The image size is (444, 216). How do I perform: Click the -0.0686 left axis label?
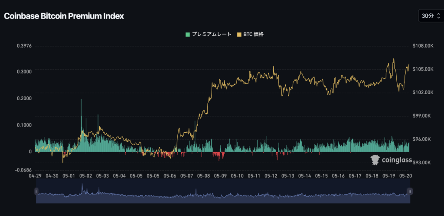[23, 170]
